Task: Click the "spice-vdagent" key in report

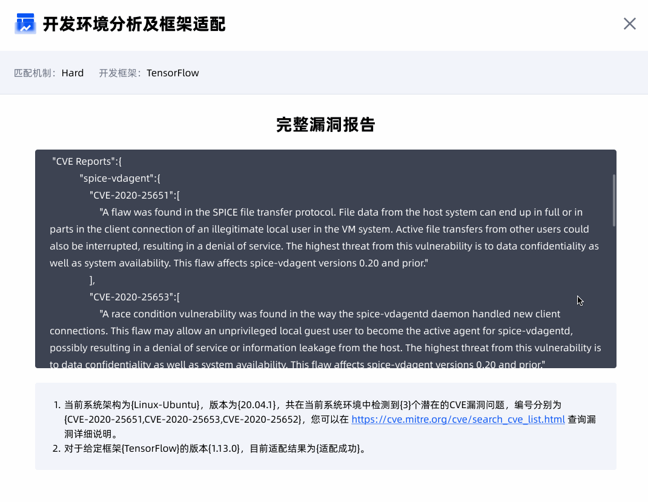Action: [119, 179]
